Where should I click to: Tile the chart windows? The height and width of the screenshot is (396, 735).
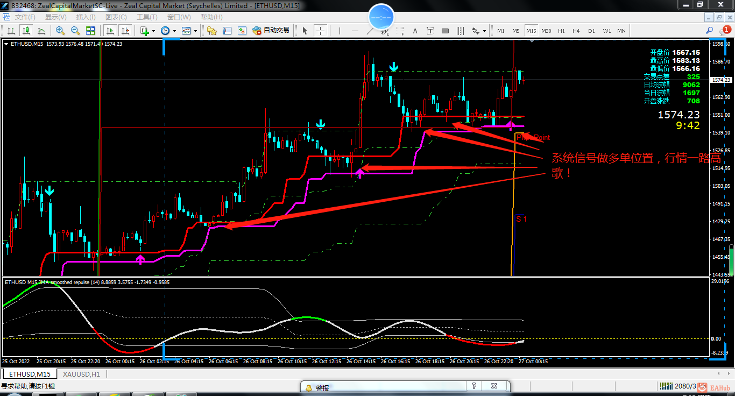(90, 31)
